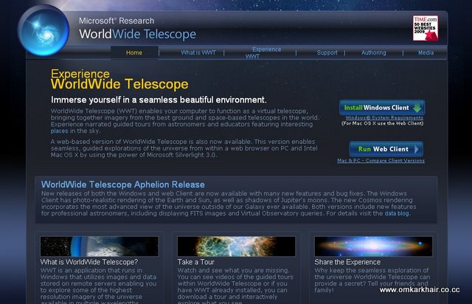The image size is (472, 304).
Task: Open the Experience WWT menu item
Action: (x=263, y=52)
